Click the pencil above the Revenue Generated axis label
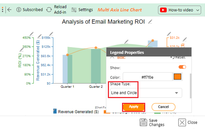The image size is (205, 132). click(x=40, y=36)
